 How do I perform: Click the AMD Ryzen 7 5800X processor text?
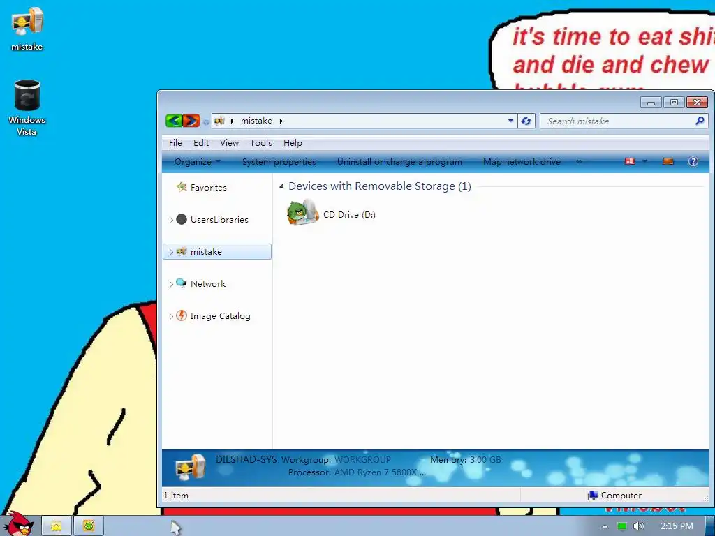pos(380,472)
